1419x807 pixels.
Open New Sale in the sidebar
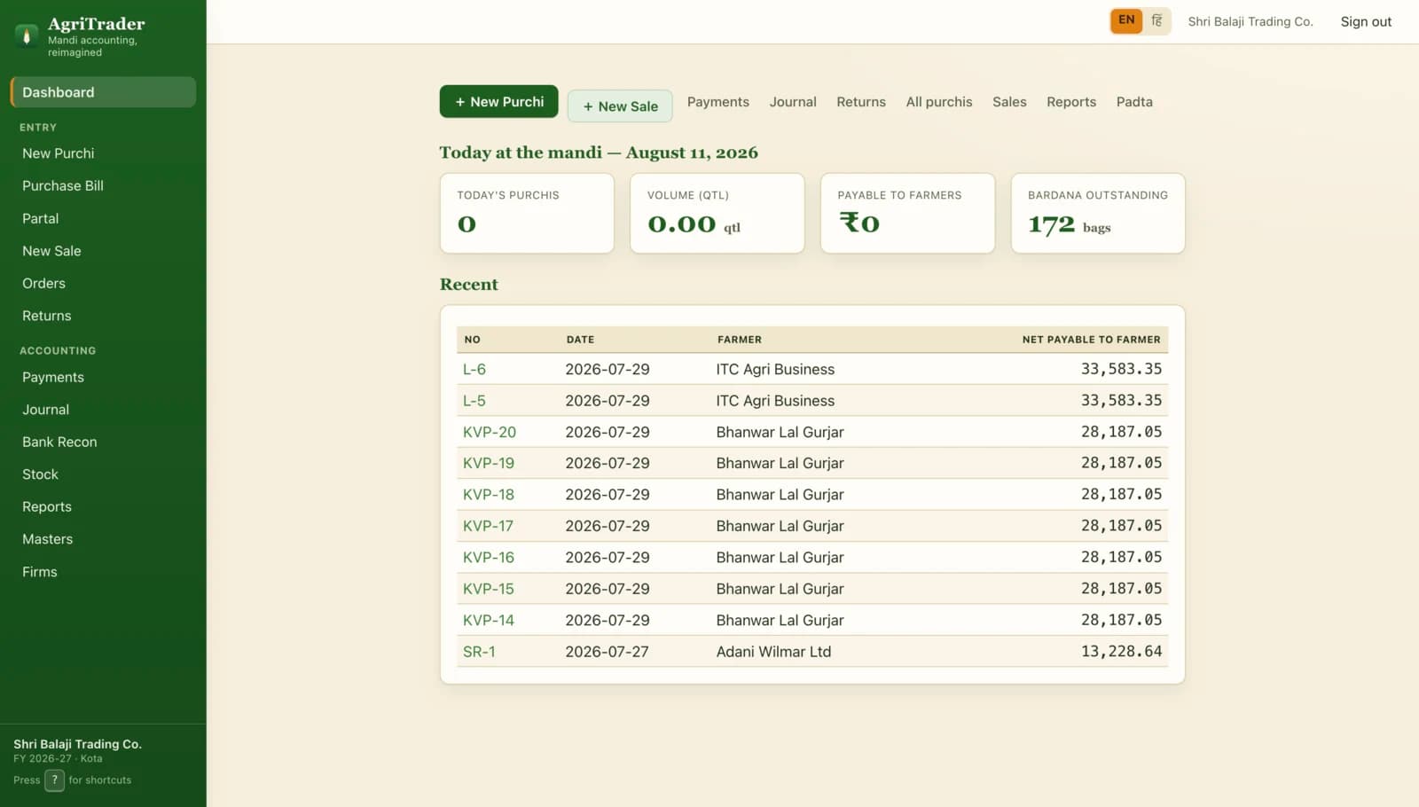click(x=103, y=251)
